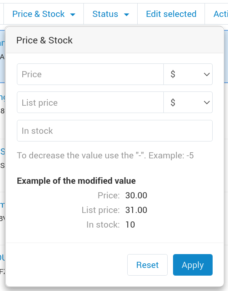Click the caret arrow beside Price & Stock
228x291 pixels.
[73, 15]
